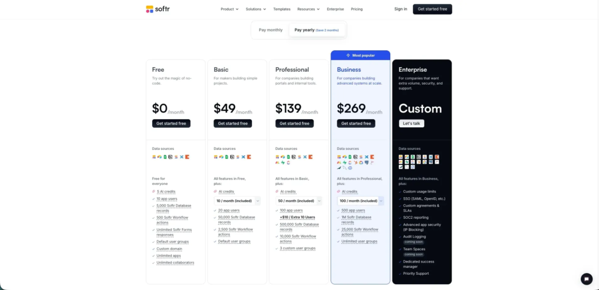Switch billing to Pay monthly
Image resolution: width=599 pixels, height=290 pixels.
point(270,30)
